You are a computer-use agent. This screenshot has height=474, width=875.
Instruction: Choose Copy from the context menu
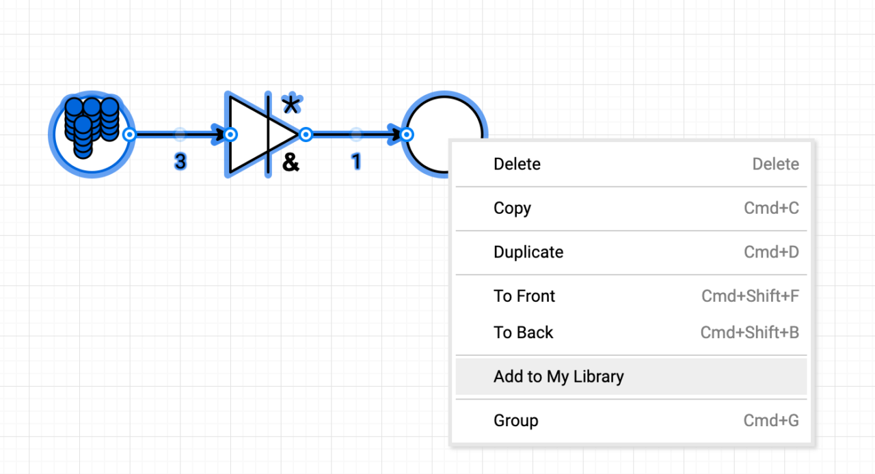click(512, 208)
